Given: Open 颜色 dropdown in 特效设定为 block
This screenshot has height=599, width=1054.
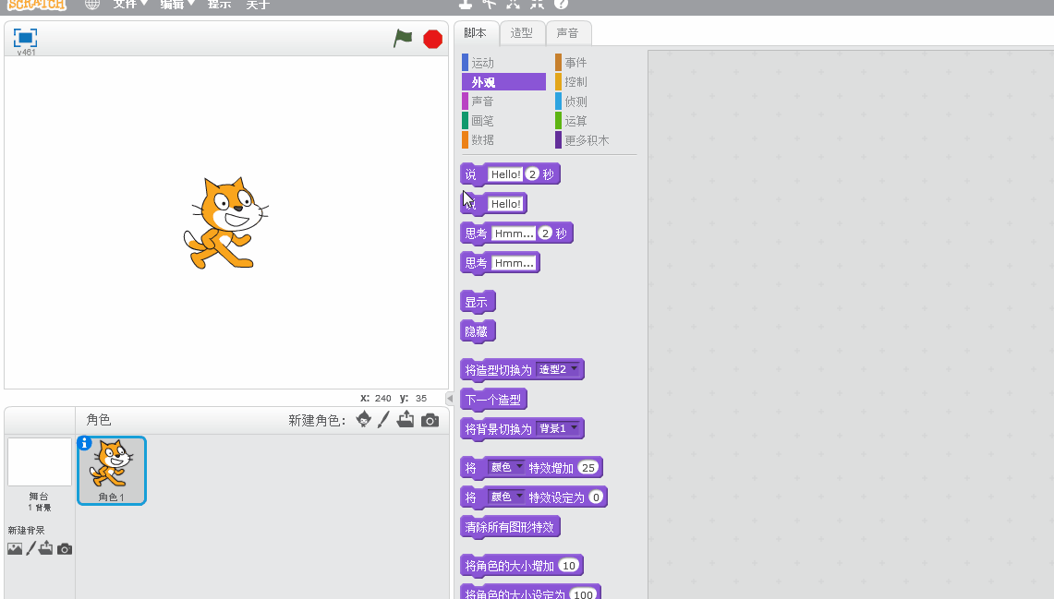Looking at the screenshot, I should [x=506, y=497].
